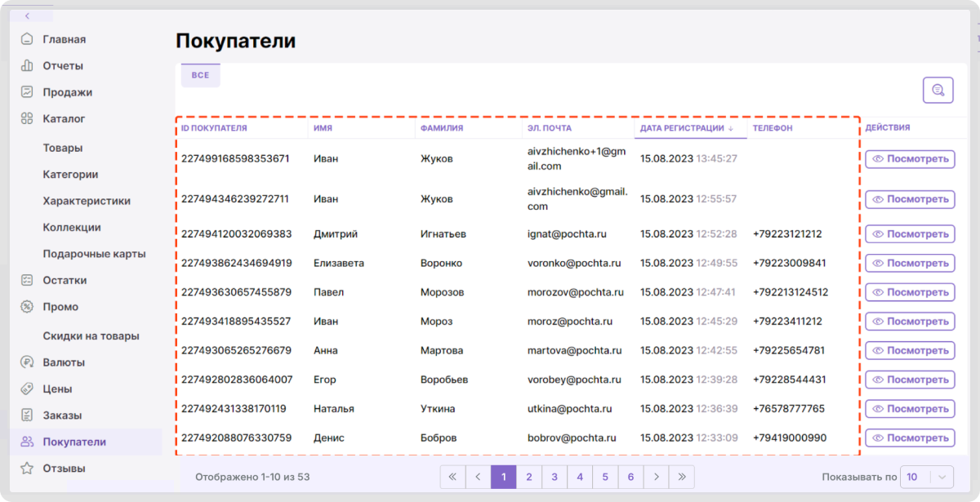Click sort arrow beside Дата регистрации
The width and height of the screenshot is (980, 502).
tap(731, 128)
